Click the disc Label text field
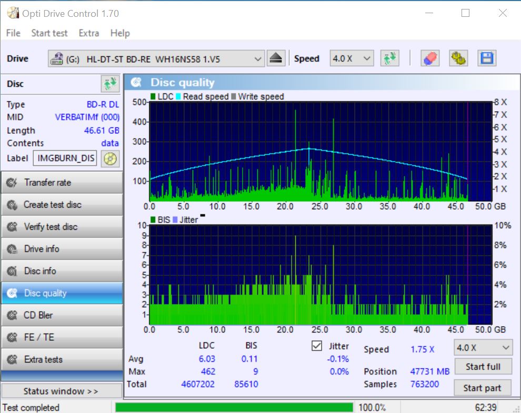Screen dimensions: 521x413 [65, 158]
